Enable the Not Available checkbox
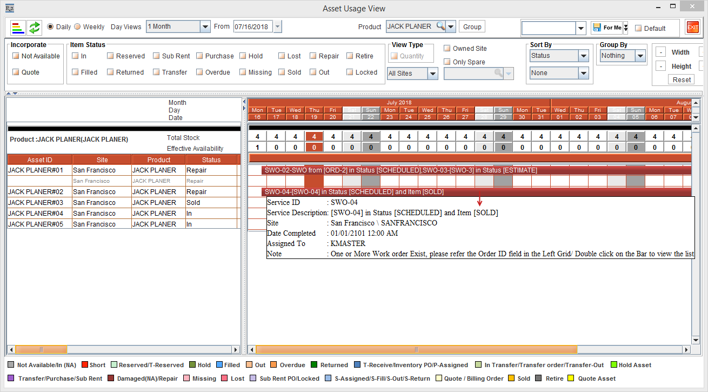 [16, 56]
